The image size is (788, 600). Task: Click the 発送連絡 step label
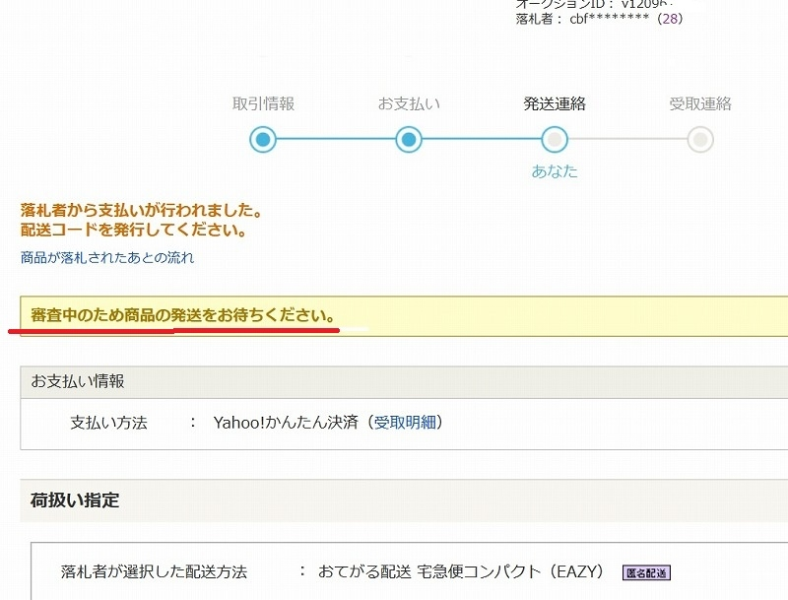pyautogui.click(x=555, y=103)
